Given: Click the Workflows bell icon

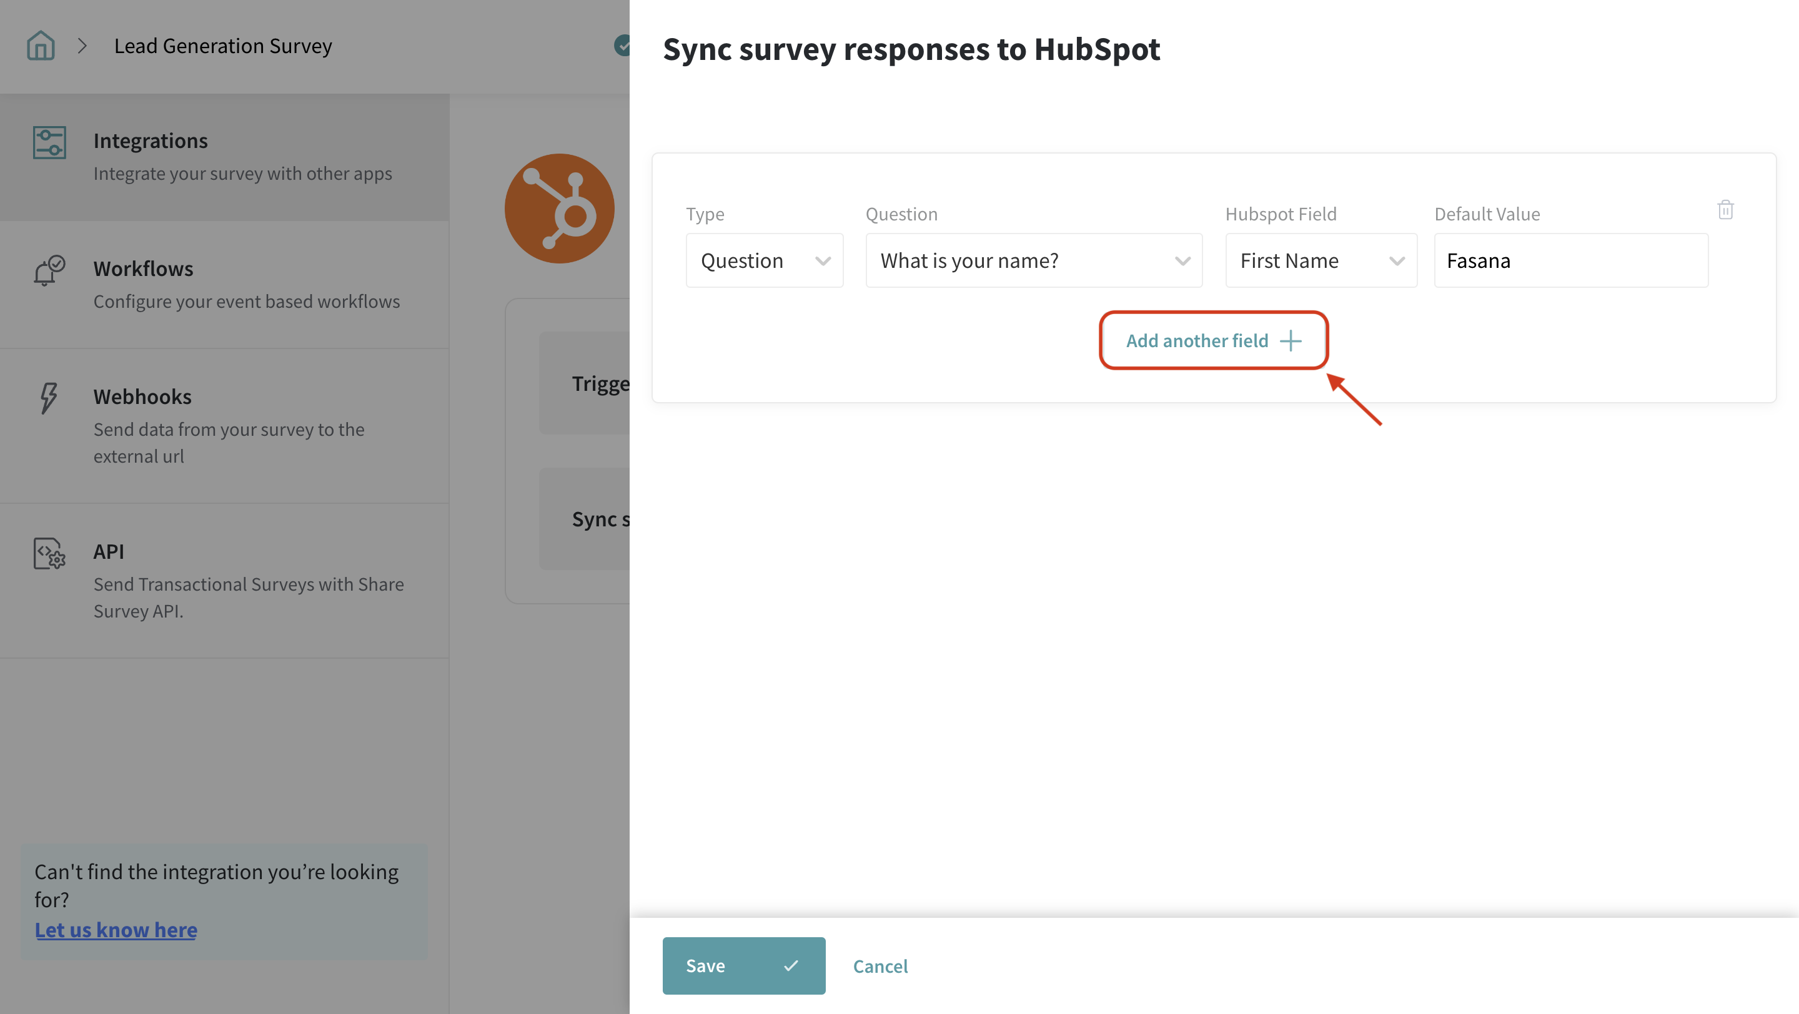Looking at the screenshot, I should 49,271.
